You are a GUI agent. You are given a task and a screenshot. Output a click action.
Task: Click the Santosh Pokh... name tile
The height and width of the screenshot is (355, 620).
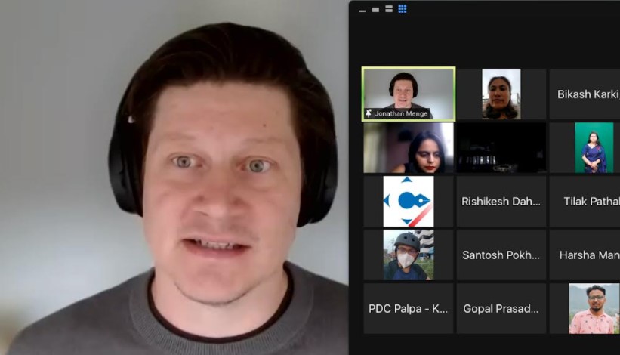point(501,255)
